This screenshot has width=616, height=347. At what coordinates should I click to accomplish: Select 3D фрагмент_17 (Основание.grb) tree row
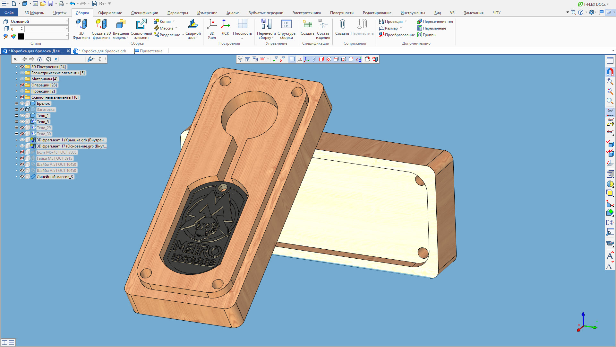(x=72, y=146)
